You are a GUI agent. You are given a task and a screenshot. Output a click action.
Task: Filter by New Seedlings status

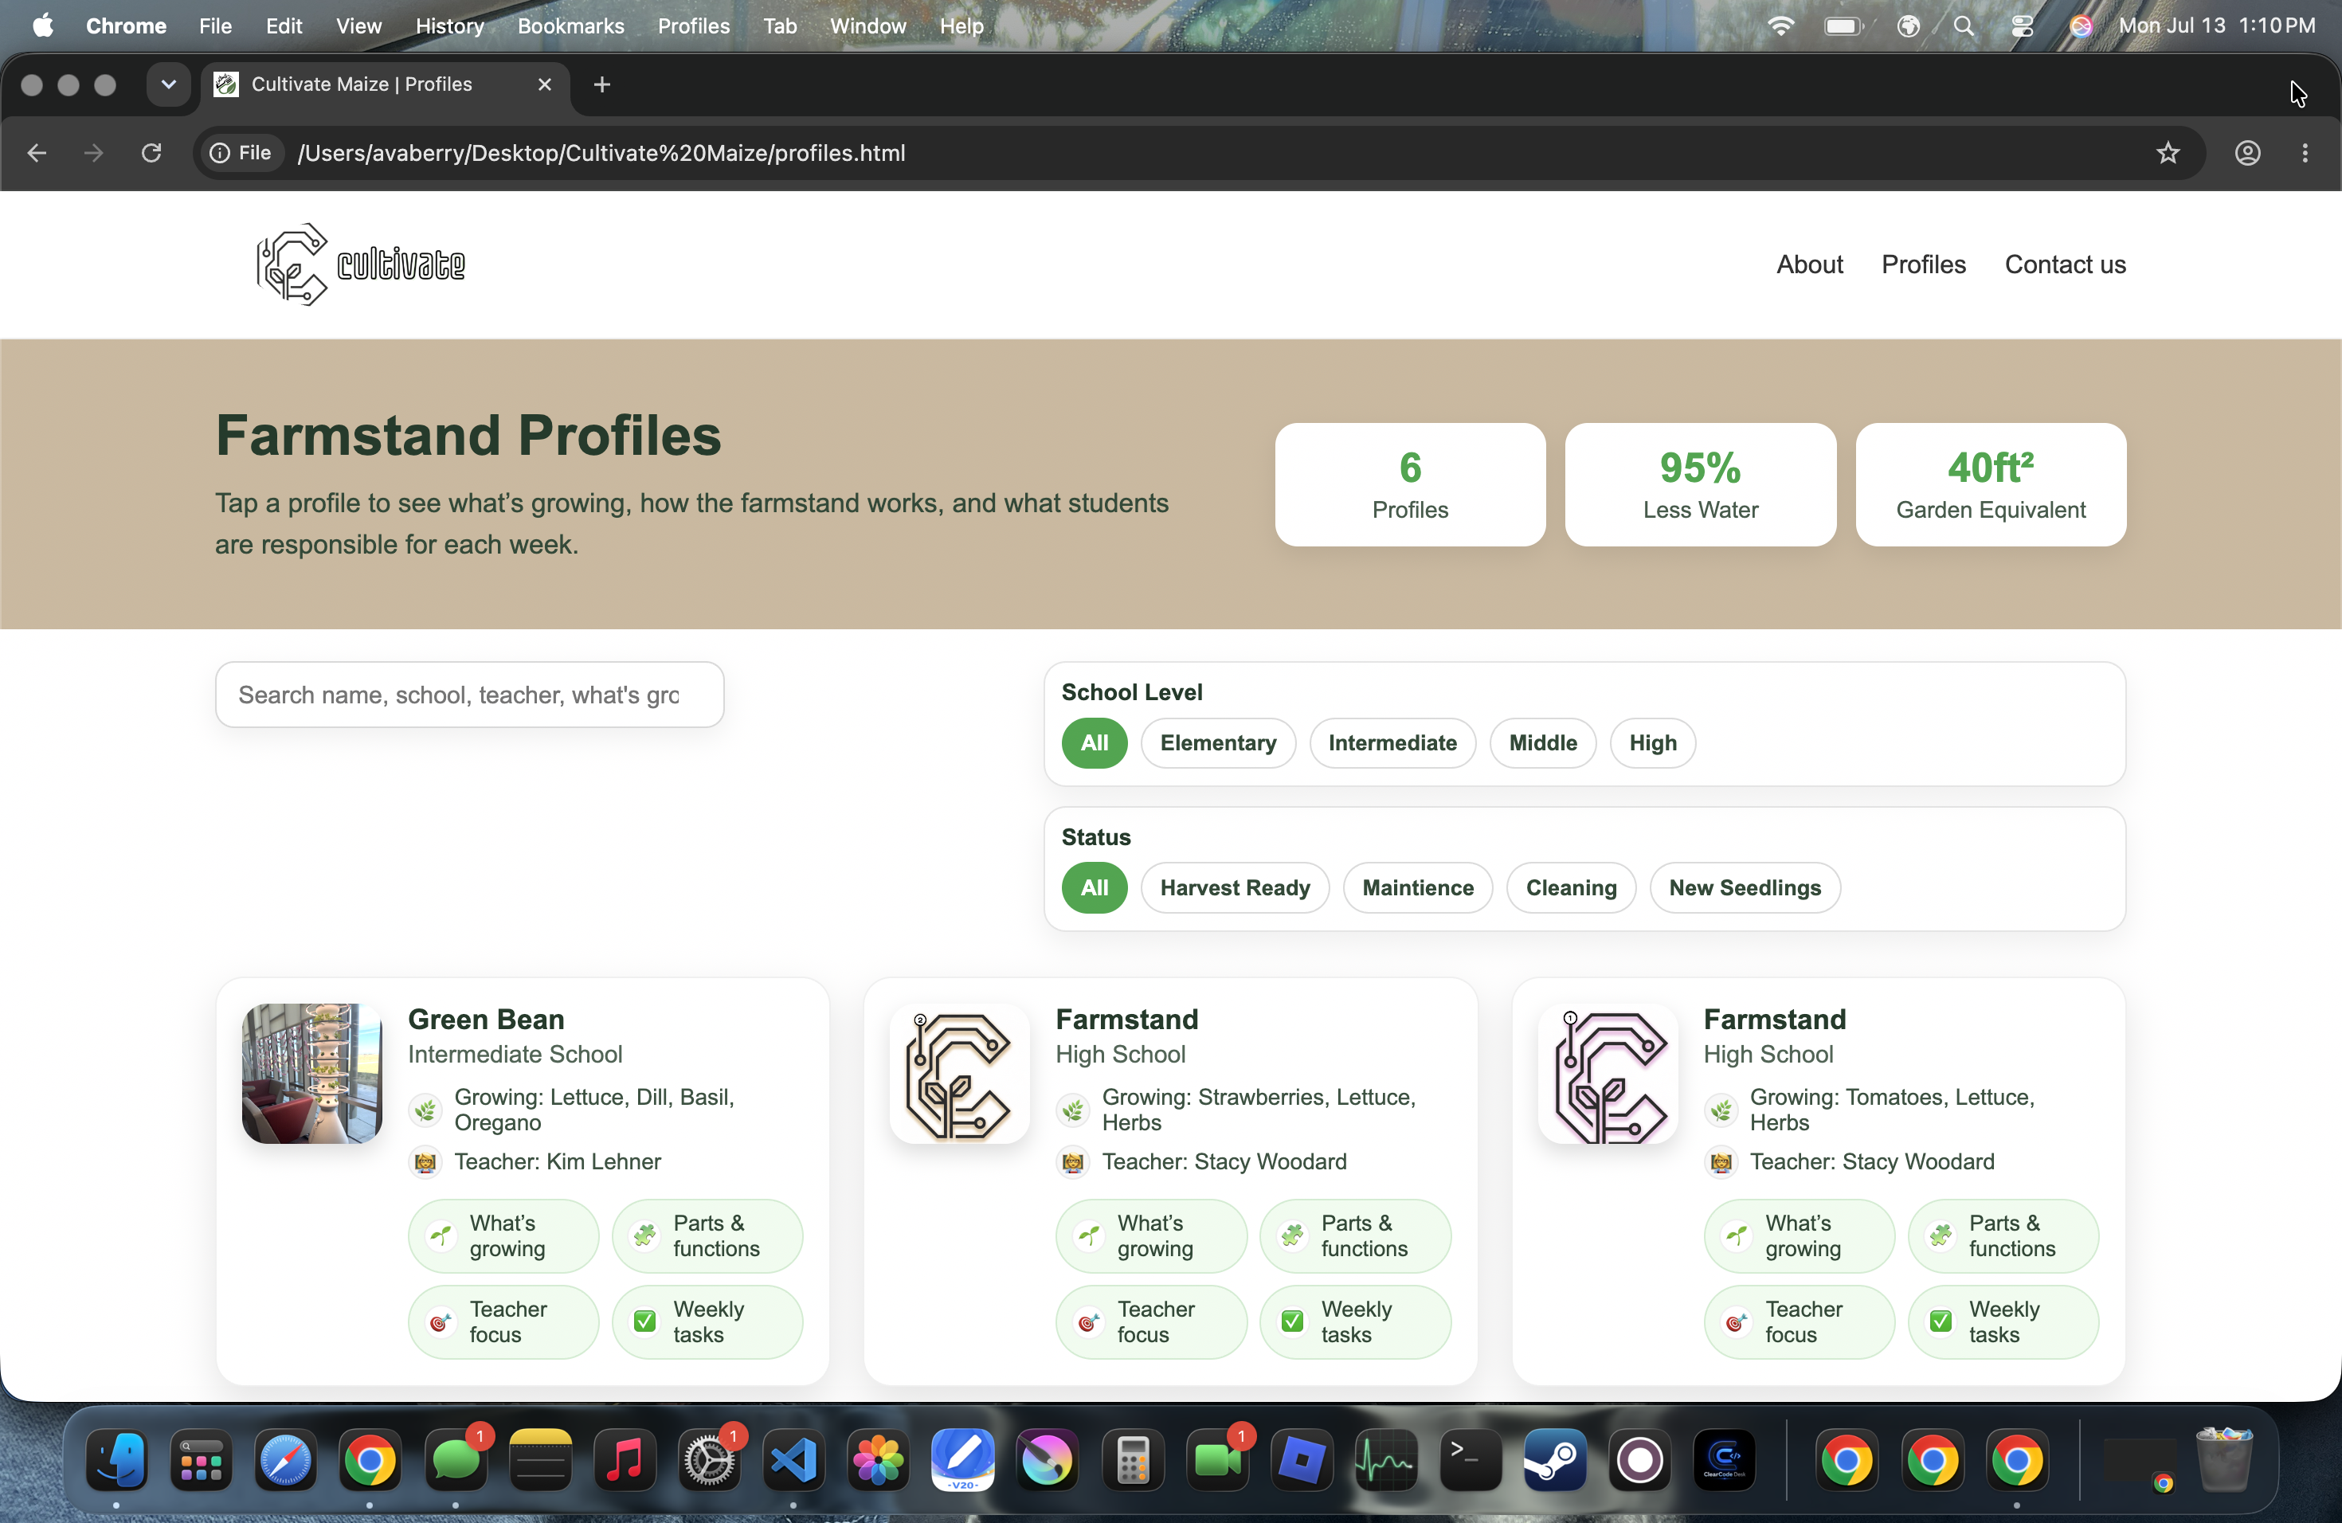1744,887
